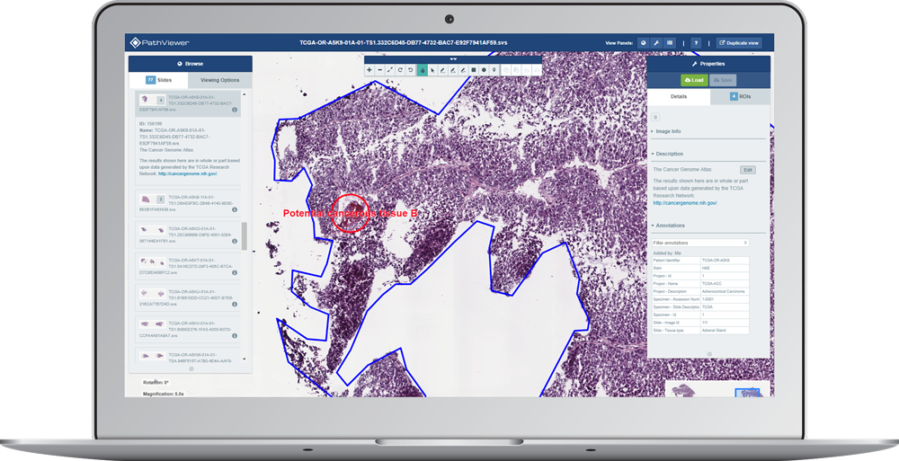Click the greyed undo arrow icon

pyautogui.click(x=526, y=70)
